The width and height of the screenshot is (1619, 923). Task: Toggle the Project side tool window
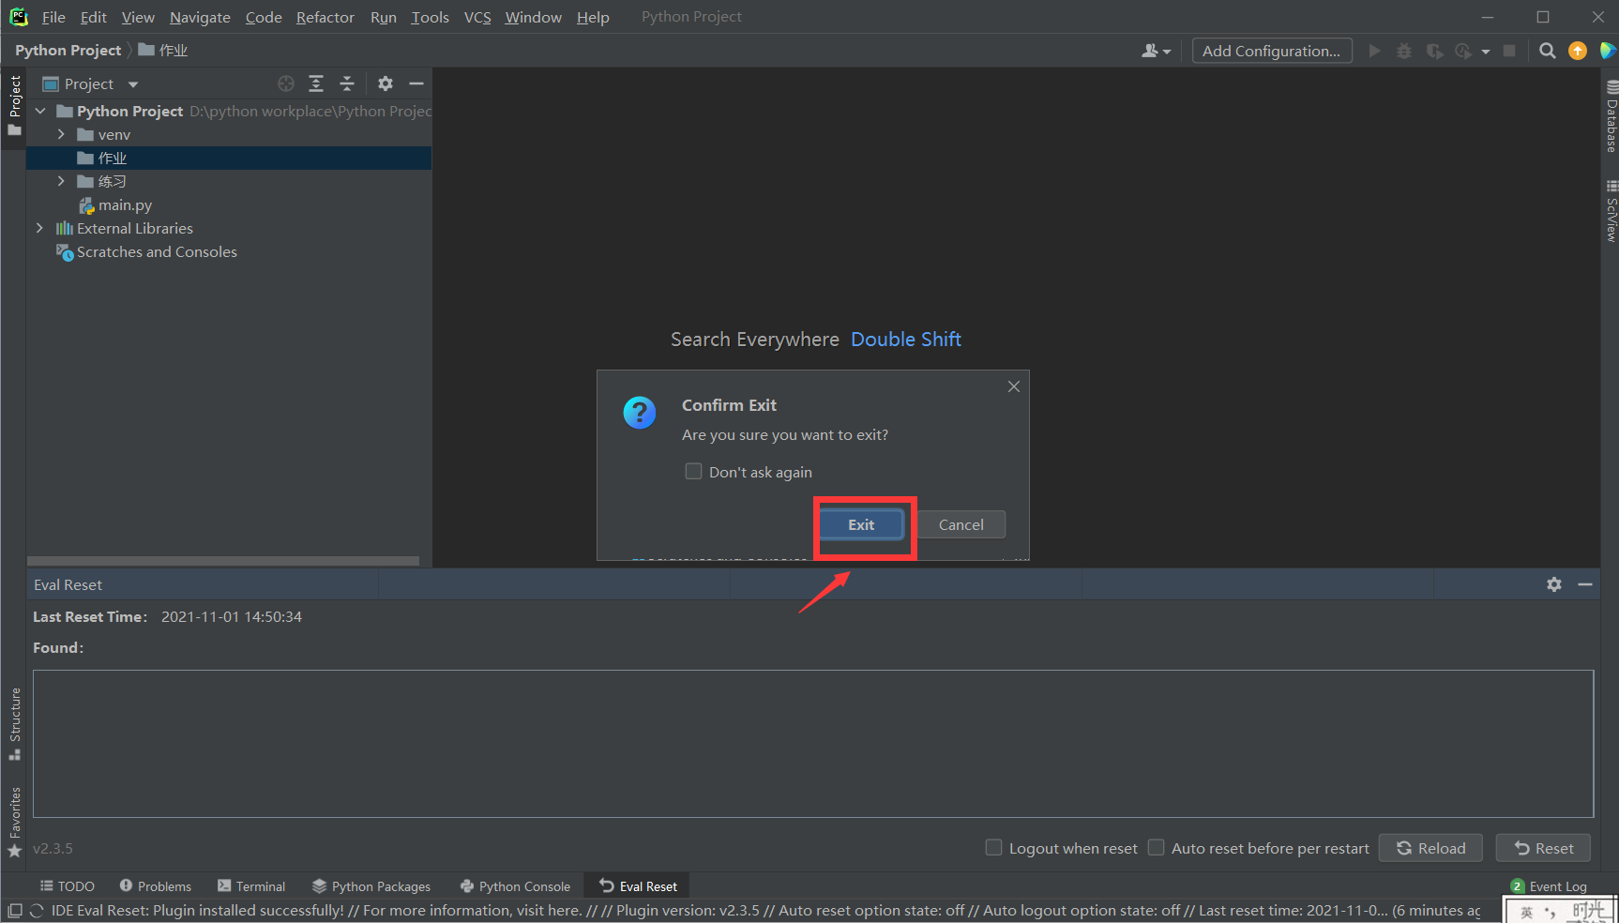click(x=15, y=105)
